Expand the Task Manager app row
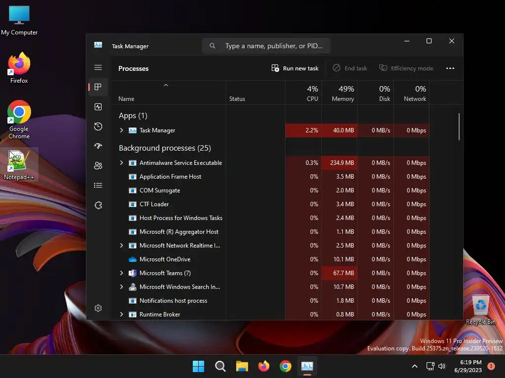Viewport: 505px width, 378px height. pyautogui.click(x=121, y=130)
